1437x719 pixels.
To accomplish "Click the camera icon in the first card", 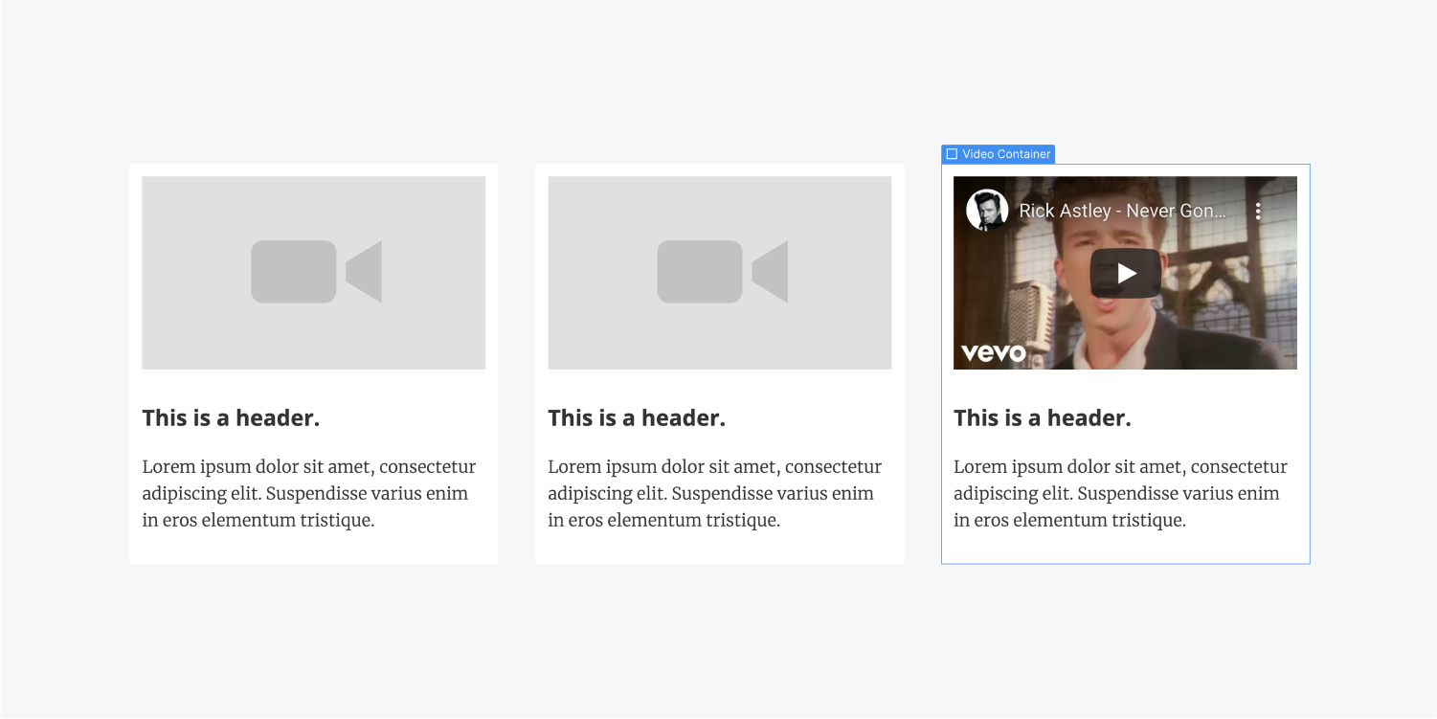I will [x=316, y=272].
